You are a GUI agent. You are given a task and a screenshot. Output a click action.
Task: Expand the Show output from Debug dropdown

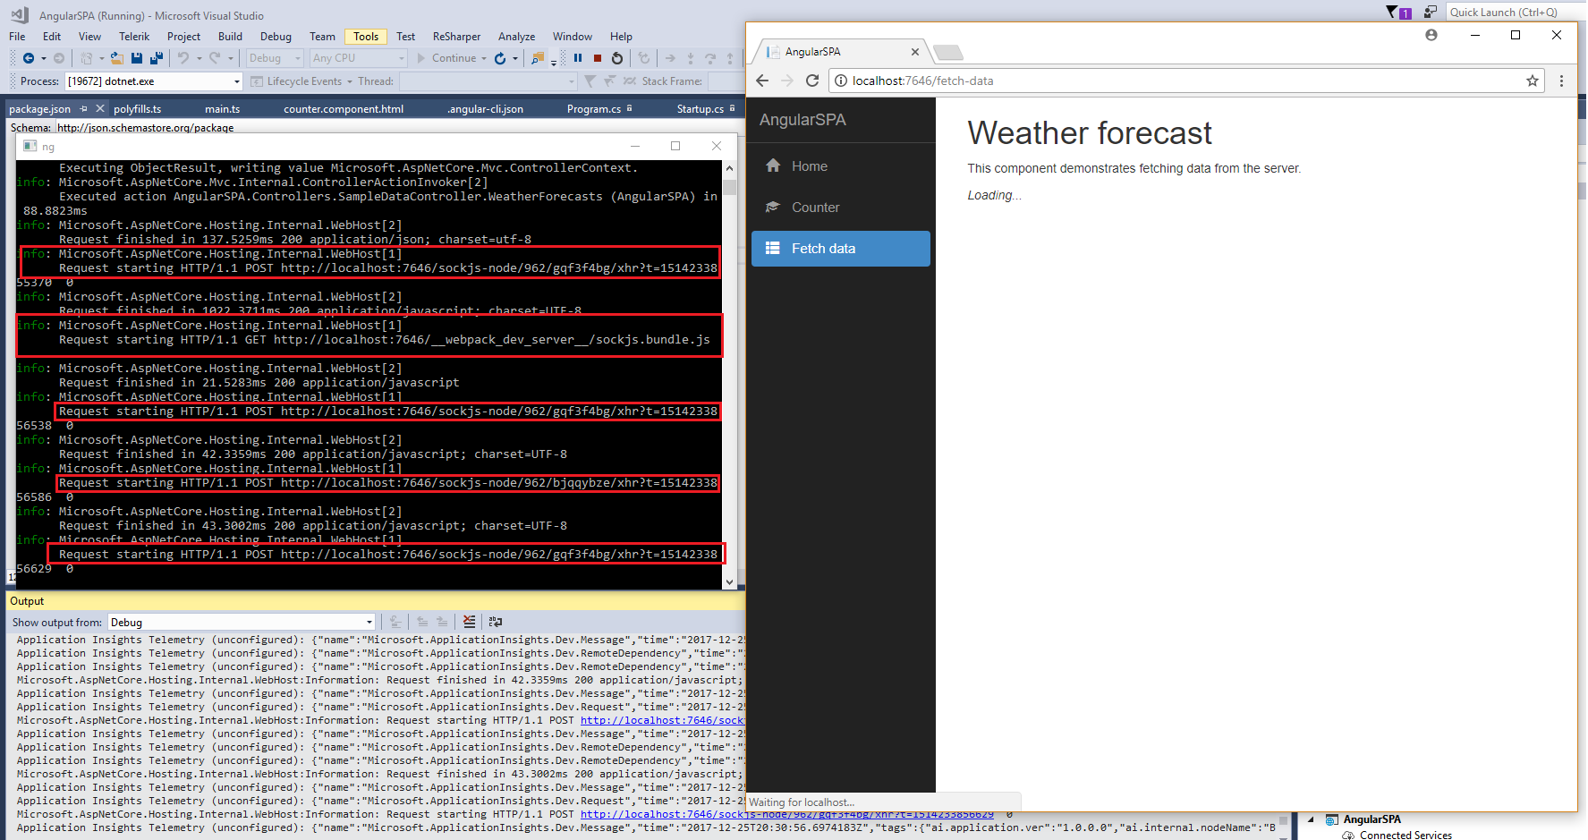point(369,623)
